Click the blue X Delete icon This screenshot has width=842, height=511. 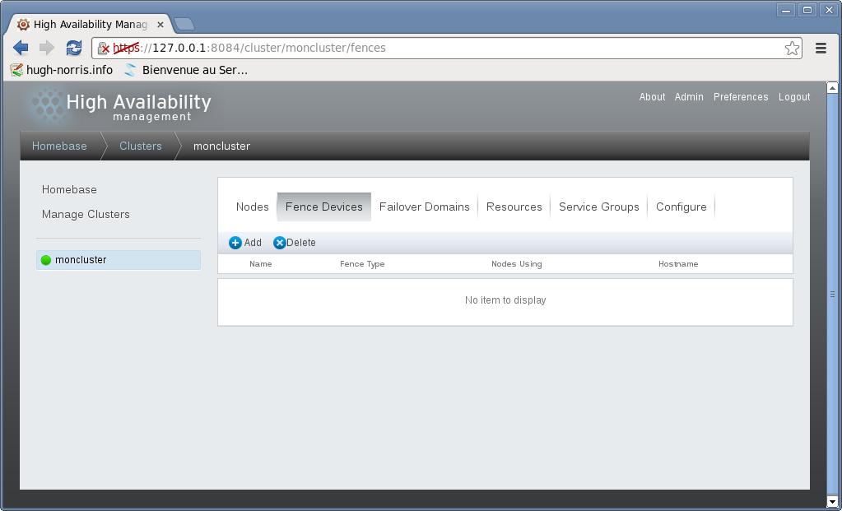[x=280, y=243]
